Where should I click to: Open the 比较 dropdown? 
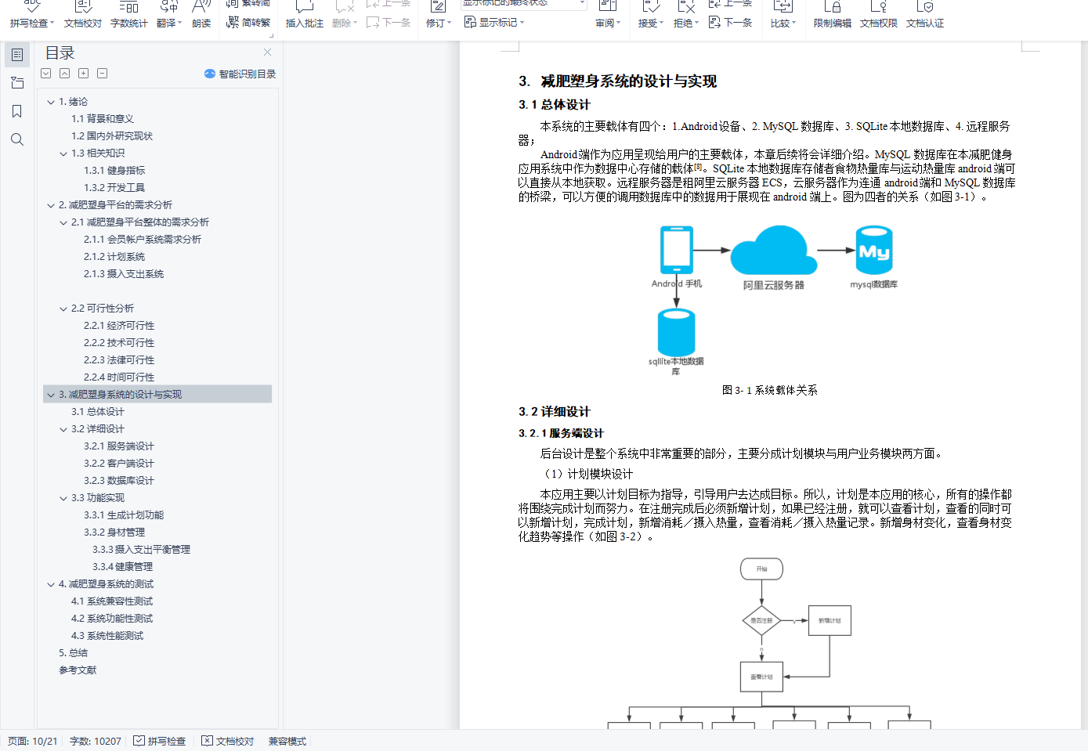click(783, 23)
